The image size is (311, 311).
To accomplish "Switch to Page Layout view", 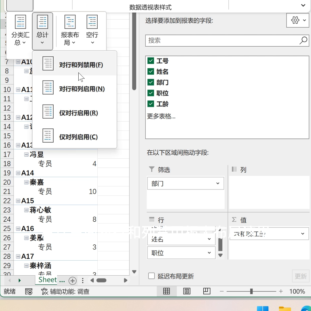I will pos(187,291).
